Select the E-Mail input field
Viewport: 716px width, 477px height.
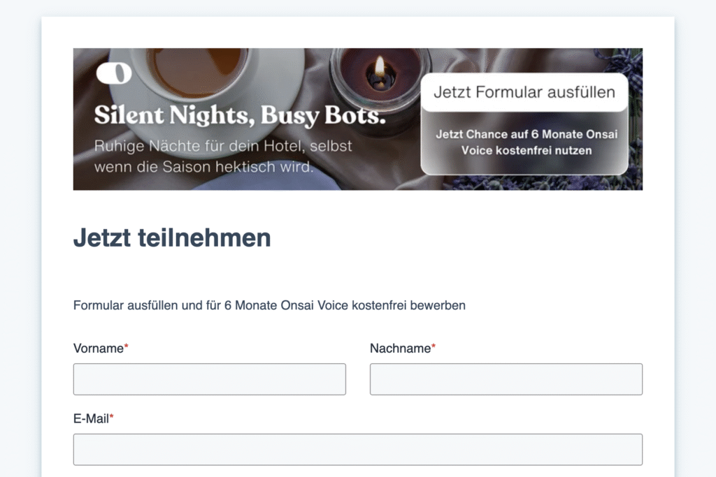point(357,449)
